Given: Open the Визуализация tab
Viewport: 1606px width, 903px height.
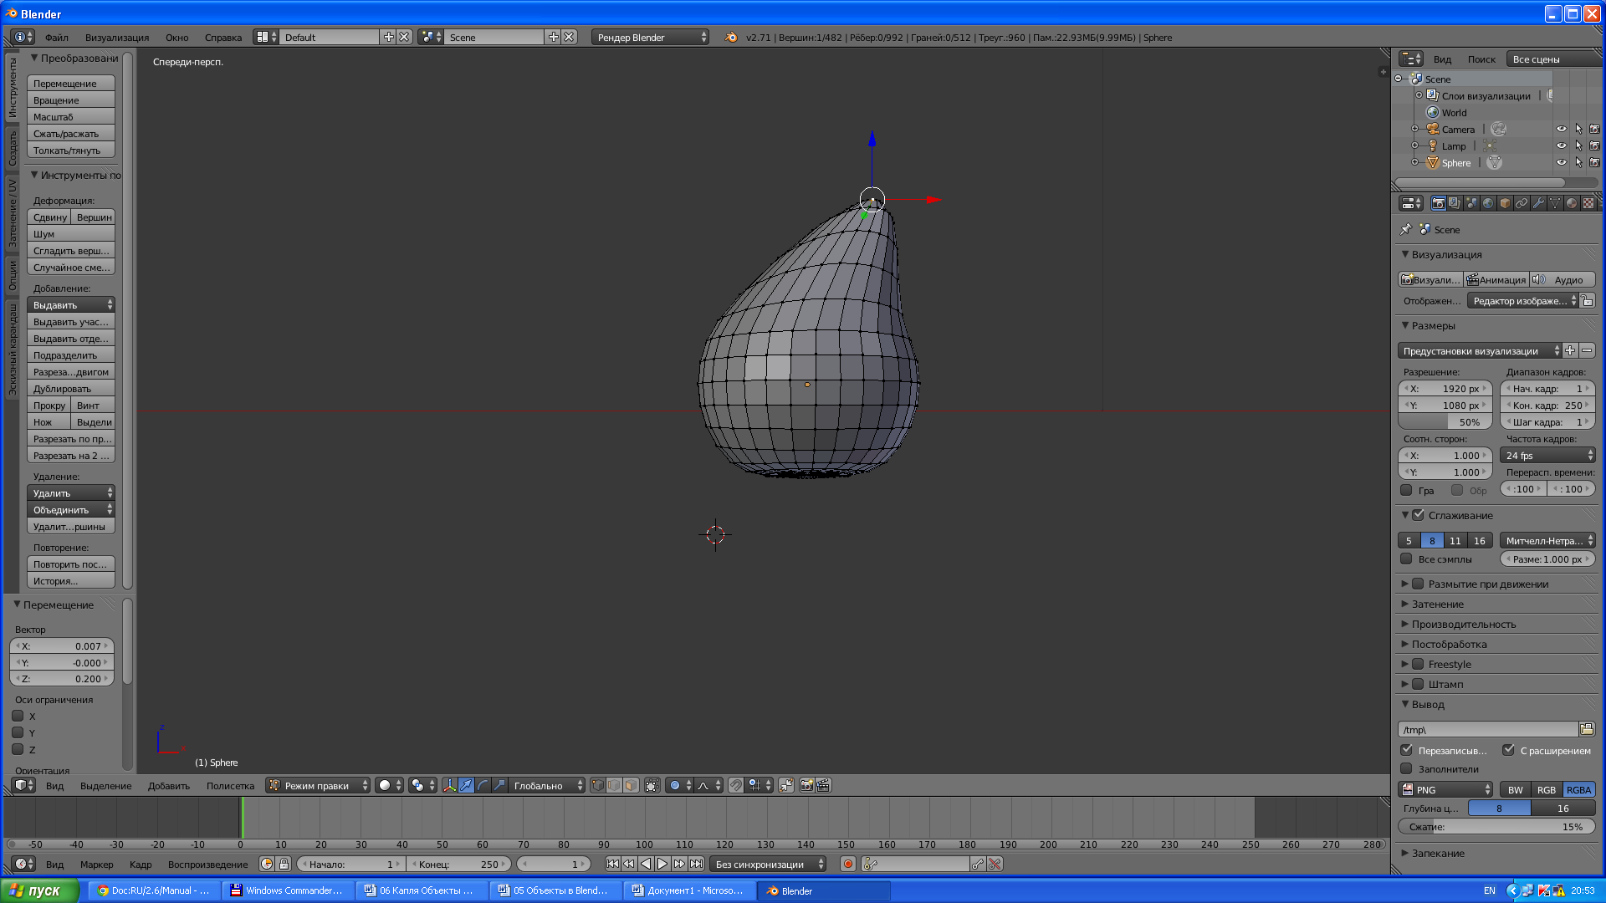Looking at the screenshot, I should coord(119,37).
